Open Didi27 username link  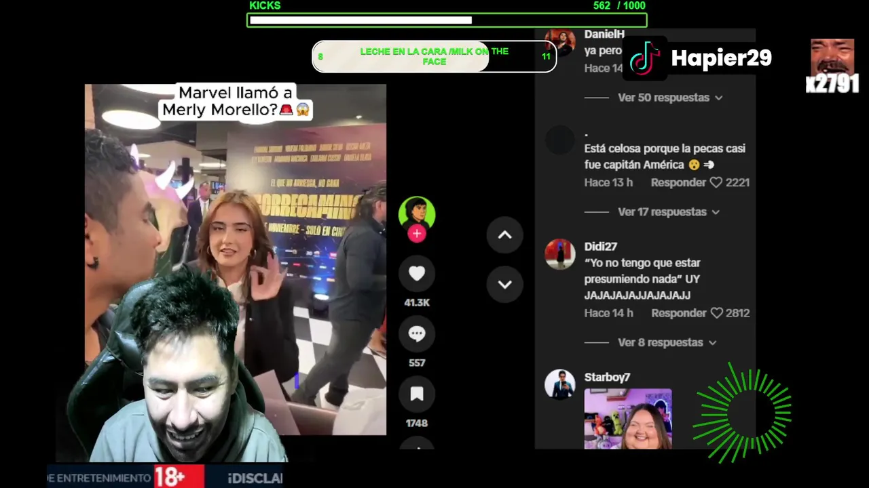[x=601, y=247]
